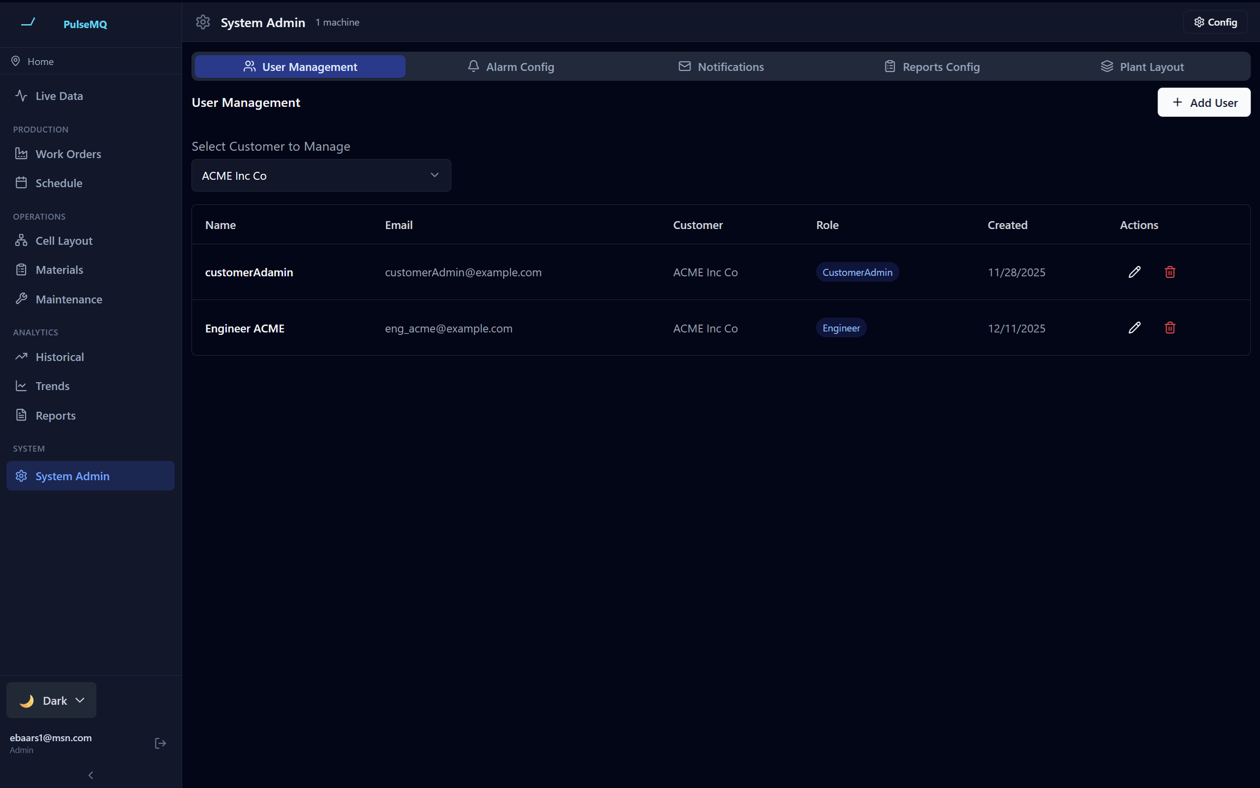Open Live Data from the sidebar

(59, 96)
